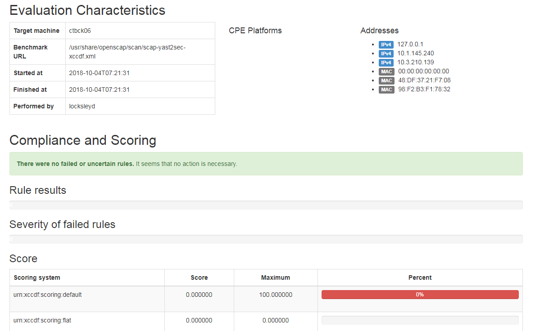This screenshot has height=331, width=558.
Task: Click the green no-failed-rules alert banner
Action: click(x=266, y=164)
